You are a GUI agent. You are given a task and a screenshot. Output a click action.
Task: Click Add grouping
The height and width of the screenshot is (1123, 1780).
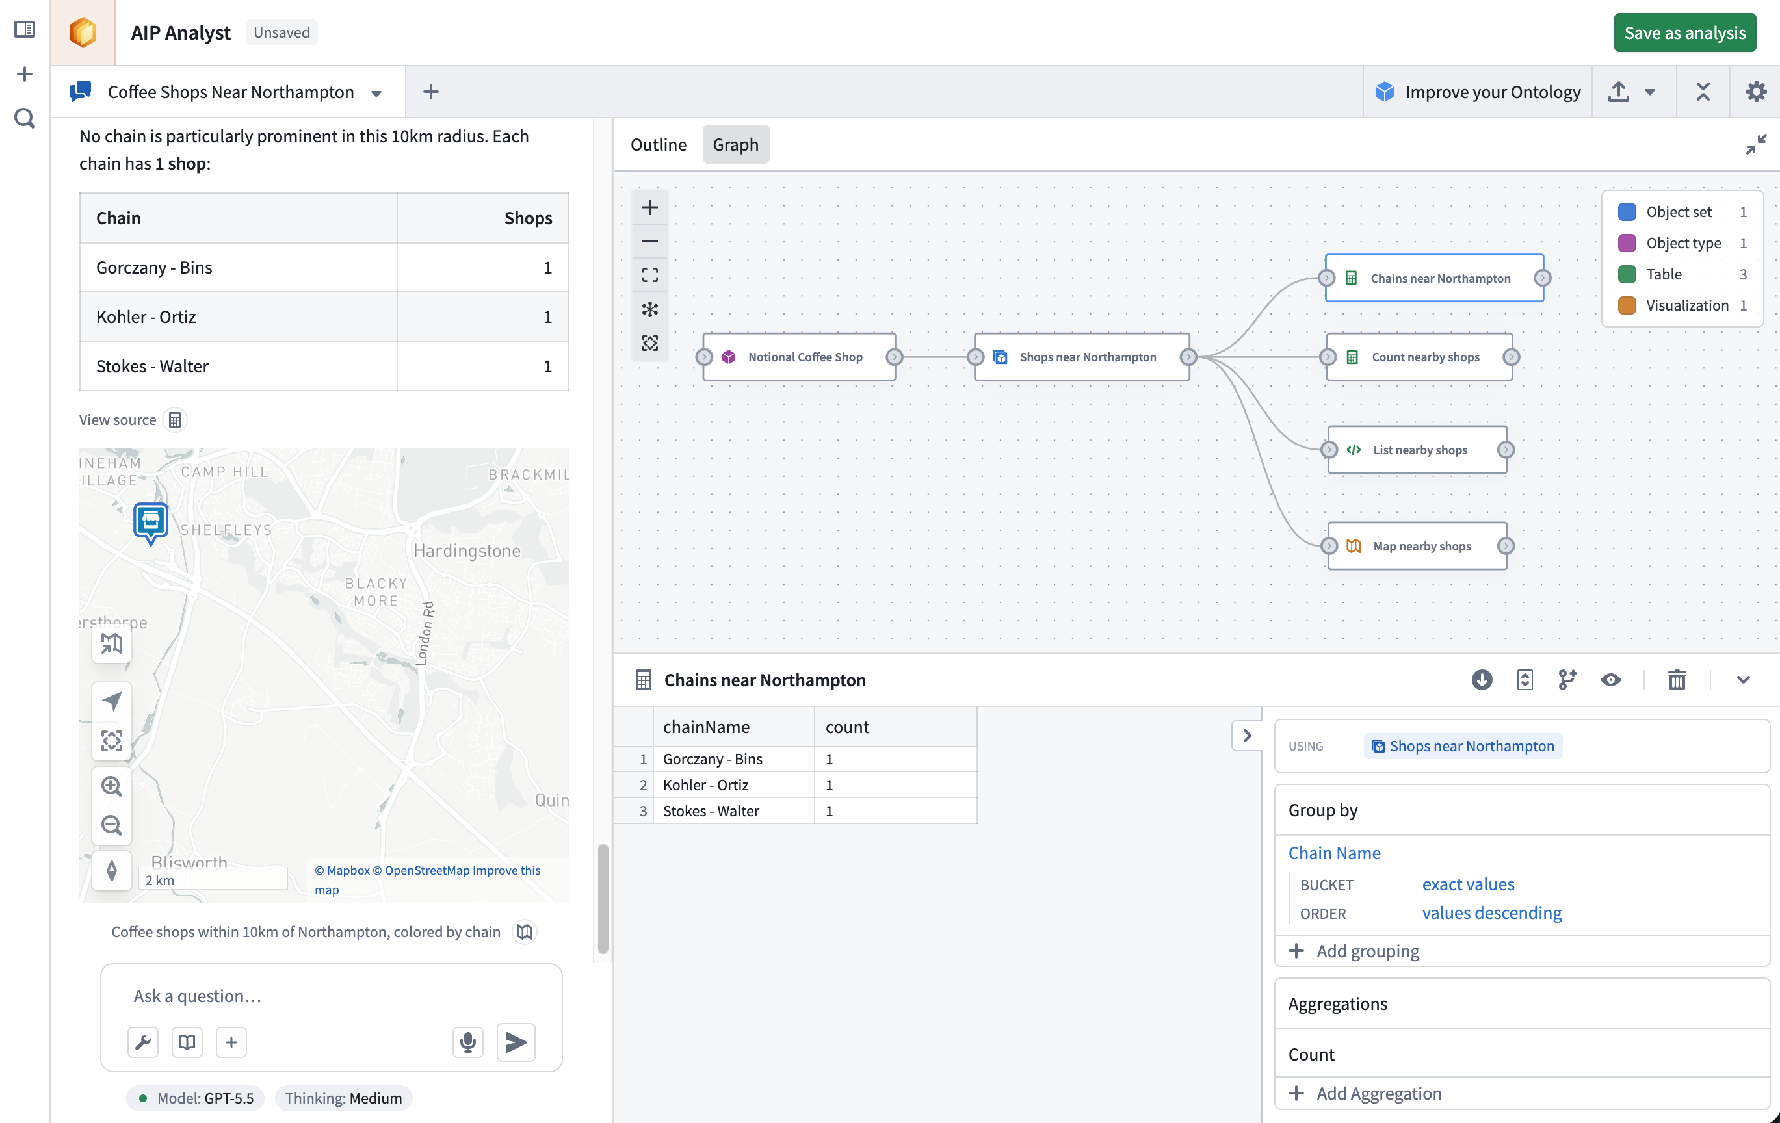[1354, 951]
